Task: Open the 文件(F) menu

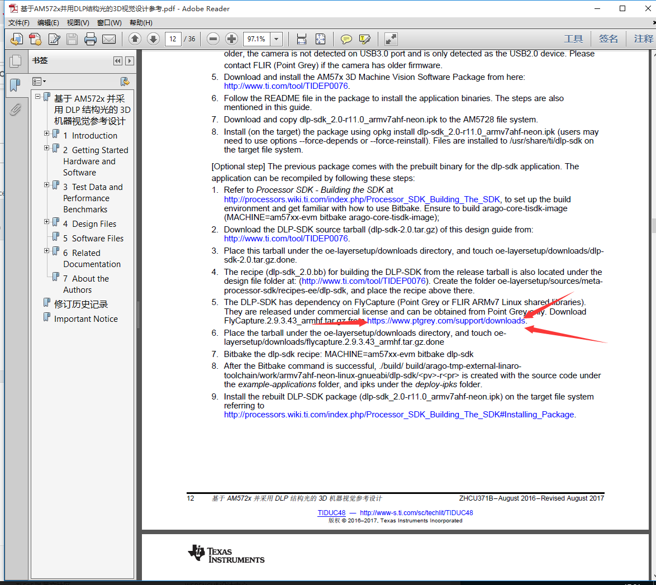Action: tap(19, 22)
